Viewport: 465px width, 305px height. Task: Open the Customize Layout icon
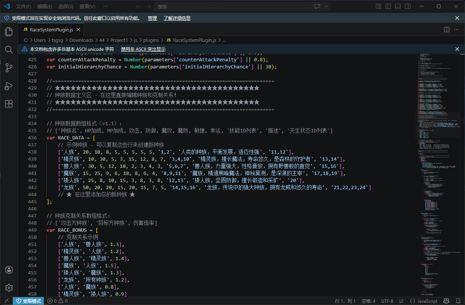pyautogui.click(x=379, y=6)
